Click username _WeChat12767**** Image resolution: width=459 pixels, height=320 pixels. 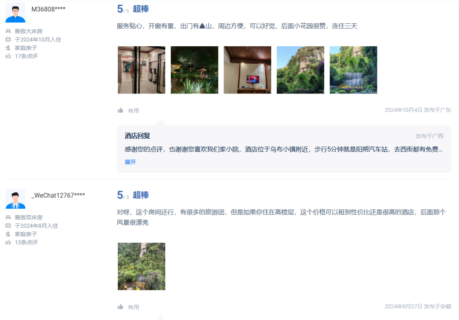58,195
